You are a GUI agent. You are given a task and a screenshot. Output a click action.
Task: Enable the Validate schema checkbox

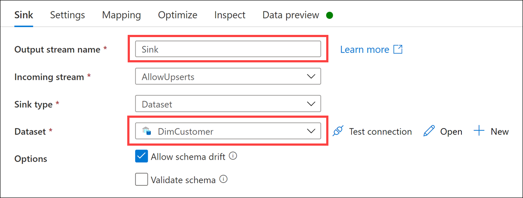point(141,180)
